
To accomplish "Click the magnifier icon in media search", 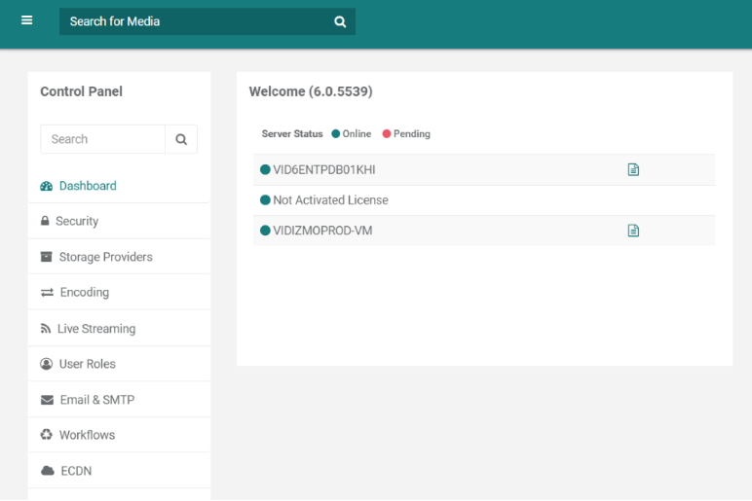I will (x=340, y=21).
